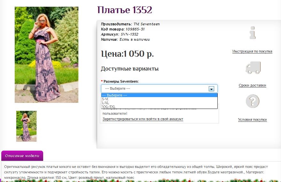Click the small dress thumbnail image
Image resolution: width=281 pixels, height=182 pixels.
coord(26,126)
